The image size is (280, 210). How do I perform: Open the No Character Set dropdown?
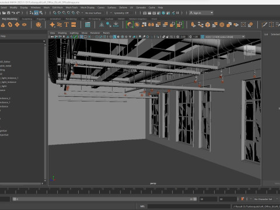click(263, 199)
